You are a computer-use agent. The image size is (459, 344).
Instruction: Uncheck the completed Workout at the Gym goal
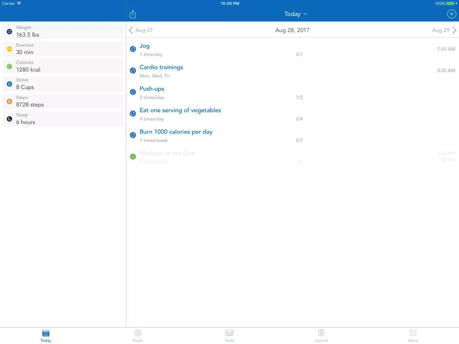coord(133,156)
